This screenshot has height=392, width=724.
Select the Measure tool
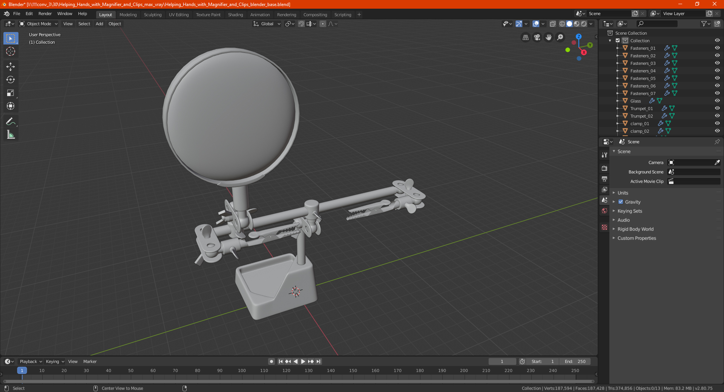pyautogui.click(x=11, y=135)
